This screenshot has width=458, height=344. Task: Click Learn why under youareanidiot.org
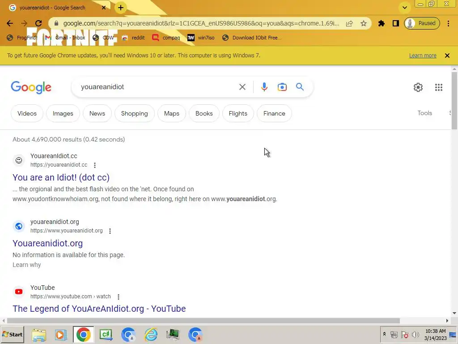click(x=26, y=265)
